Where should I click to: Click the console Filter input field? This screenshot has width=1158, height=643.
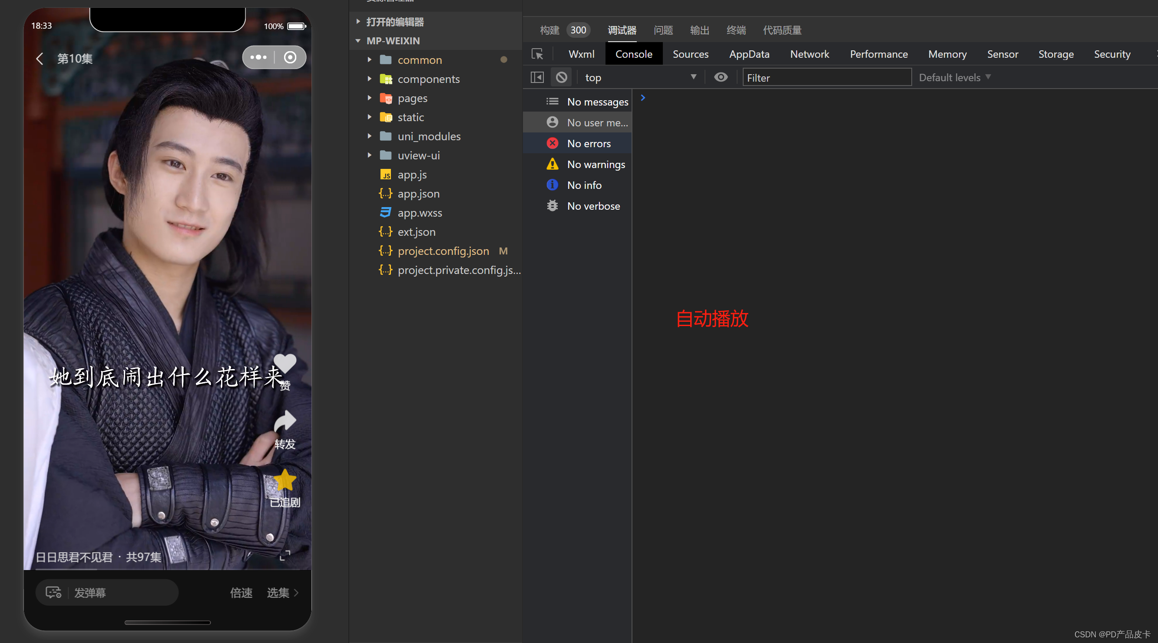[x=826, y=77]
